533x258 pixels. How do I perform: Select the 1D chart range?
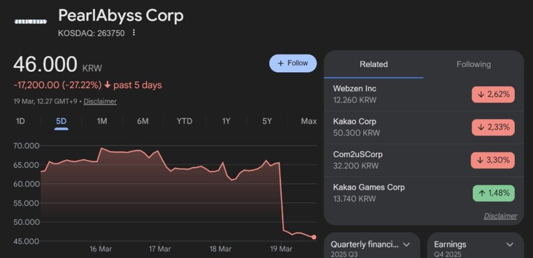coord(20,121)
